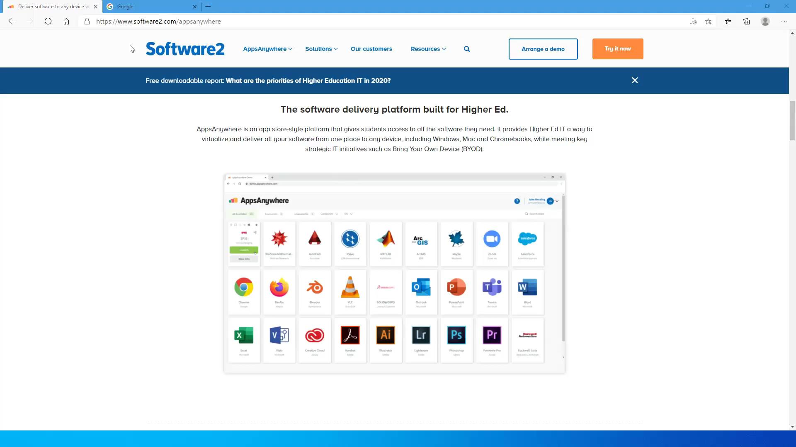796x447 pixels.
Task: Open the Higher Education IT priorities report link
Action: (308, 81)
